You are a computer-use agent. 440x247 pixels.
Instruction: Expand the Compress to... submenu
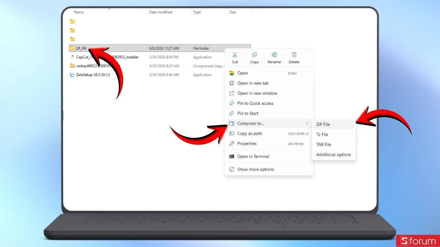click(269, 123)
